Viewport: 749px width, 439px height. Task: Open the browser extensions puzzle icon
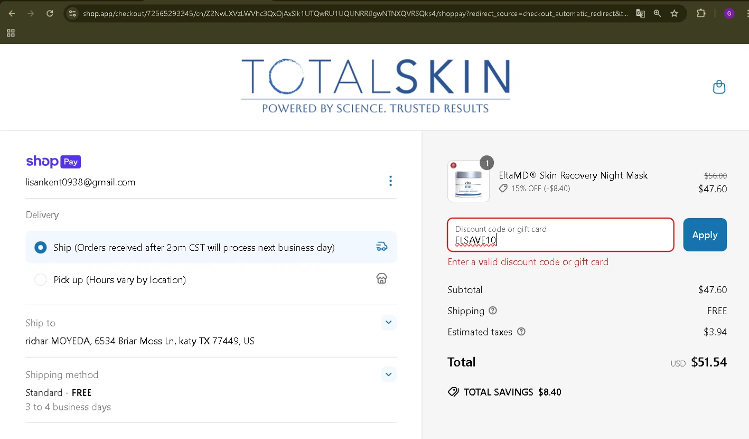point(701,13)
